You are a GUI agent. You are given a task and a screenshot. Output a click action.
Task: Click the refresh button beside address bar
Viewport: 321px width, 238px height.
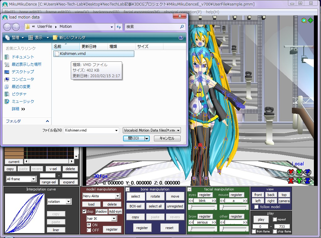point(119,27)
